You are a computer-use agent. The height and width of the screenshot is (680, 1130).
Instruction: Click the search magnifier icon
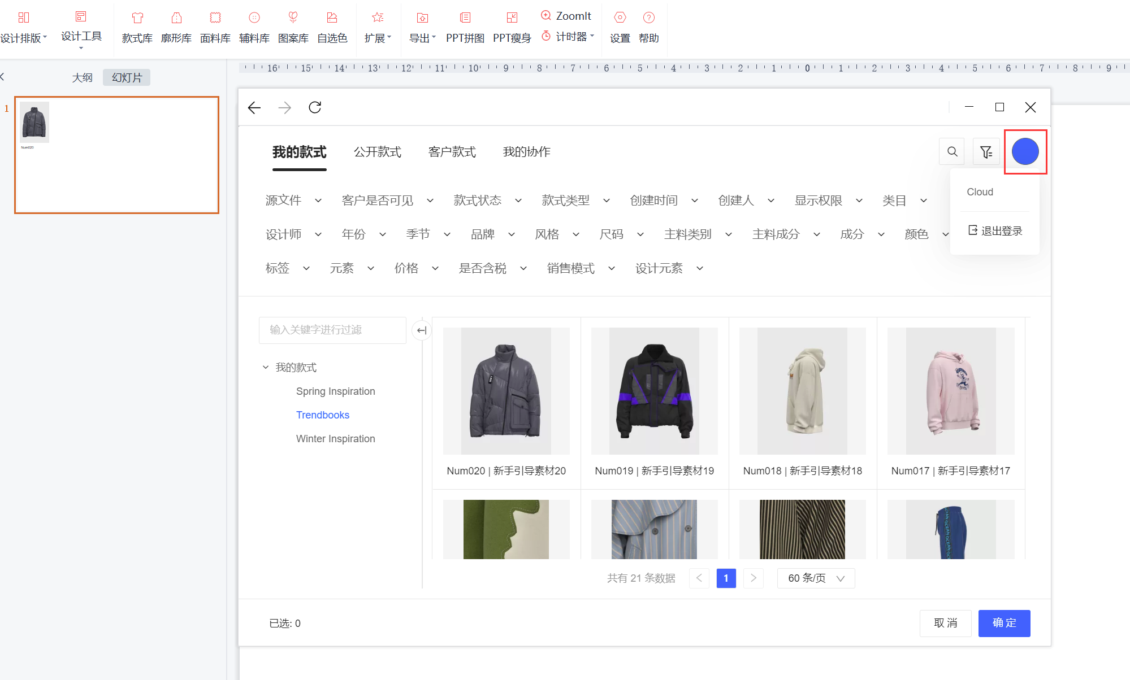(x=952, y=151)
